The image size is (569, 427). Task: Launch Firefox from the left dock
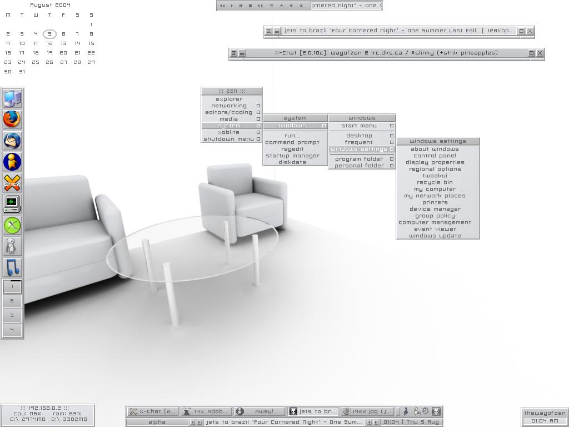click(12, 119)
